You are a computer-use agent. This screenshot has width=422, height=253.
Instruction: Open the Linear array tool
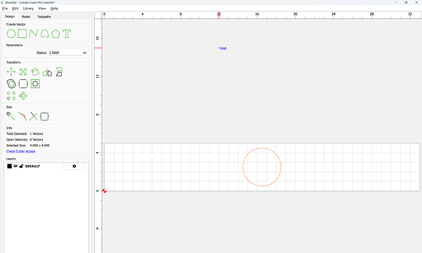11,96
